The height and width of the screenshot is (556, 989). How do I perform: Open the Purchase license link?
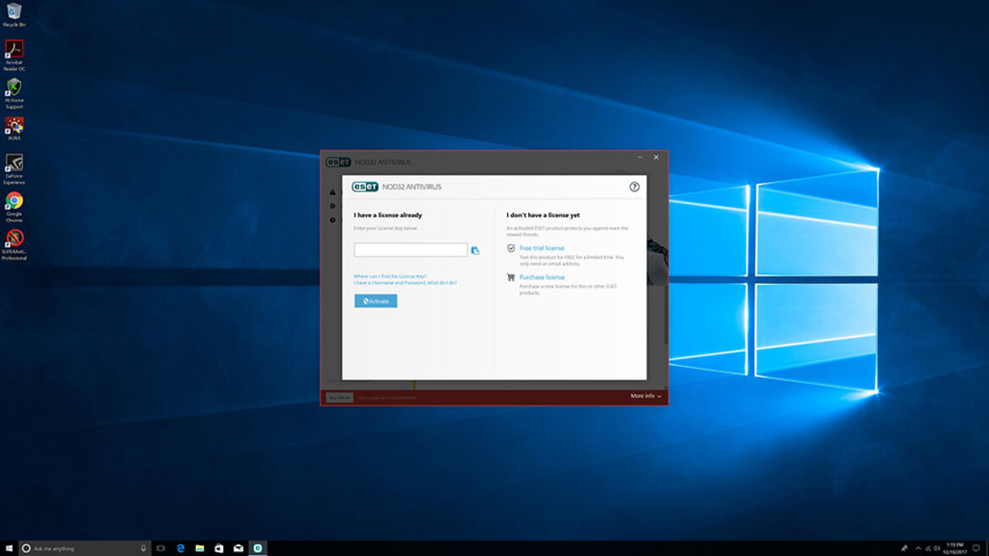[542, 277]
